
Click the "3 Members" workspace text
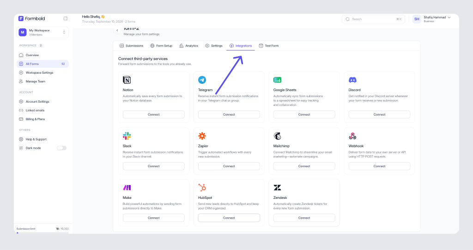tap(36, 35)
